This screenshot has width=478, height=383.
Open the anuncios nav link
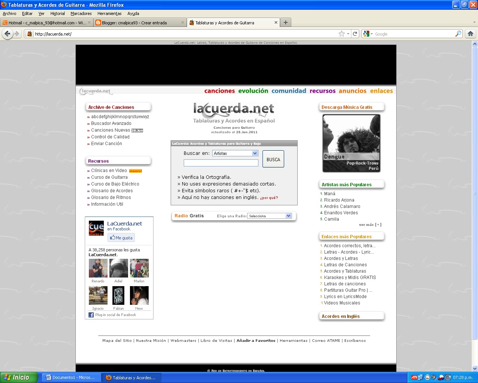pyautogui.click(x=353, y=91)
